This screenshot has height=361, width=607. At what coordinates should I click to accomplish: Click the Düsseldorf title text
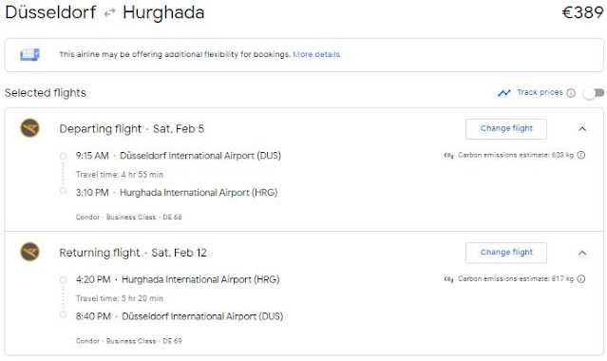(50, 12)
